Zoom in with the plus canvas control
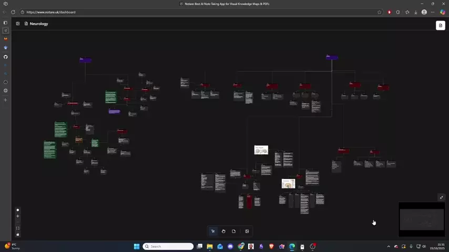 pyautogui.click(x=17, y=216)
